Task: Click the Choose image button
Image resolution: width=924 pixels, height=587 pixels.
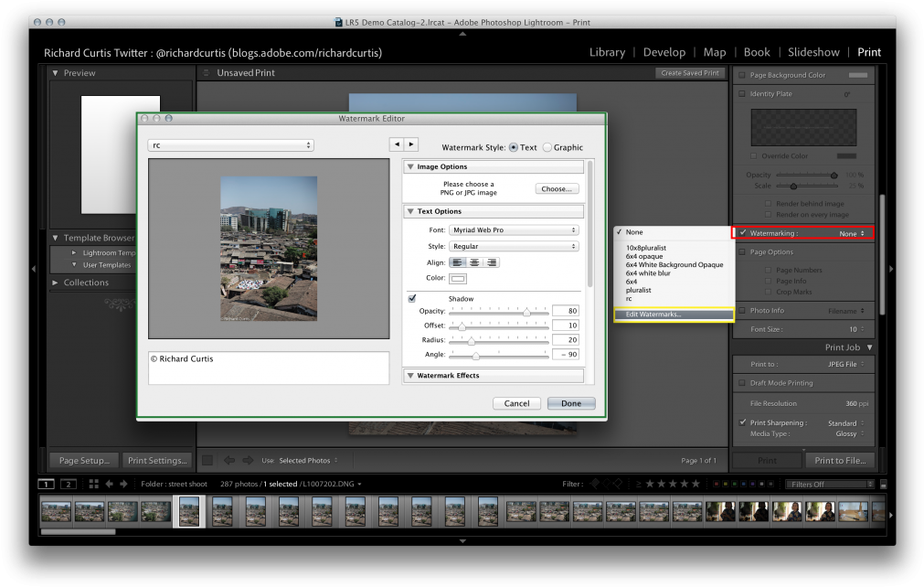Action: (x=557, y=188)
